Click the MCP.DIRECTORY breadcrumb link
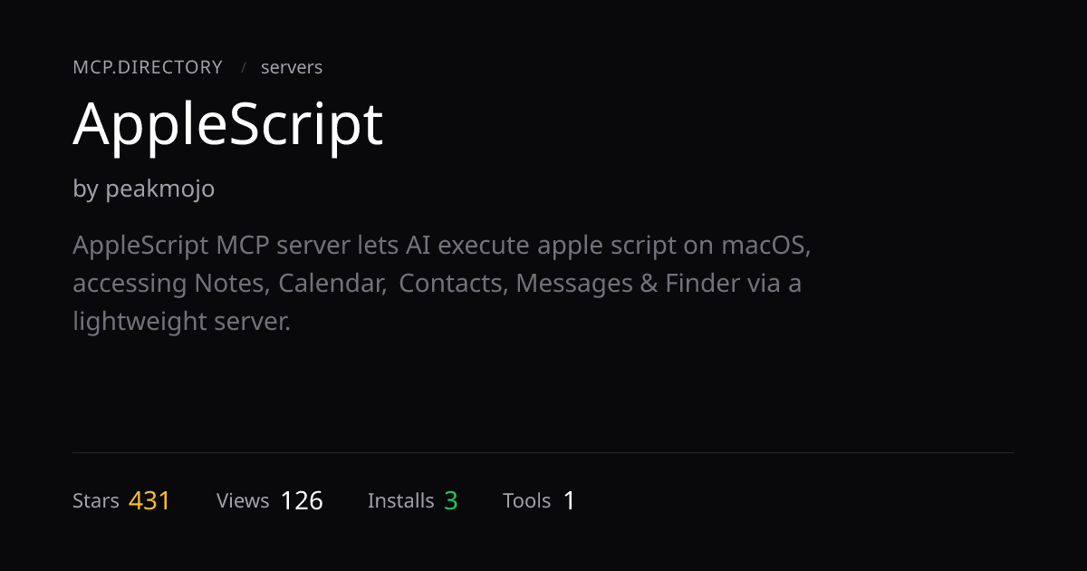Screen dimensions: 1087x571 tap(148, 67)
